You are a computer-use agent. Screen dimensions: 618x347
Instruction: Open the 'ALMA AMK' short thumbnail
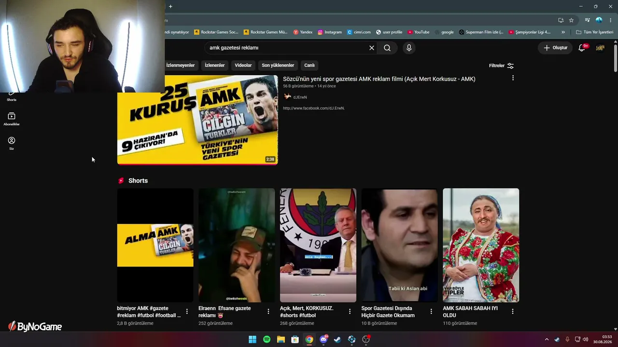tap(155, 245)
